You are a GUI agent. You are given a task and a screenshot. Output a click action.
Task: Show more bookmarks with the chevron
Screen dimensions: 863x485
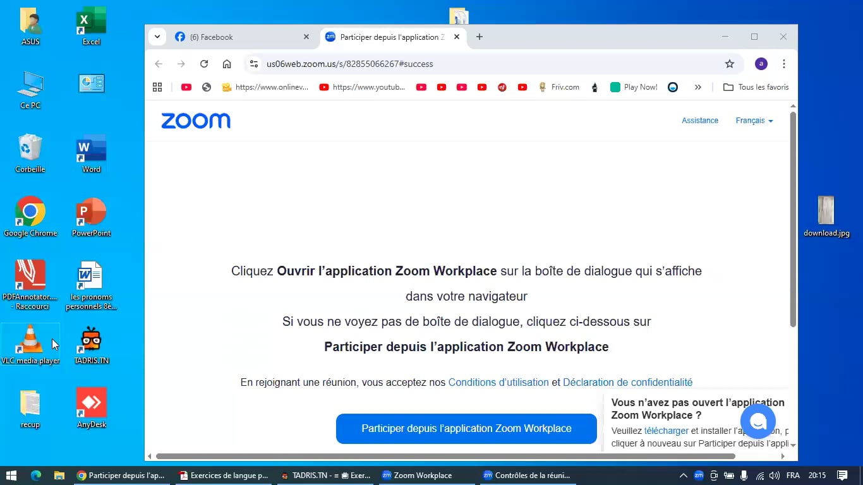tap(698, 87)
